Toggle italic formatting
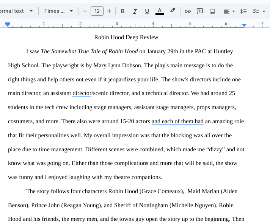This screenshot has height=222, width=270. 135,11
